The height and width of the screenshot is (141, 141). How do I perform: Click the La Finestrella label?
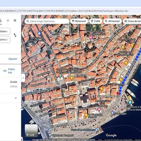(95, 115)
